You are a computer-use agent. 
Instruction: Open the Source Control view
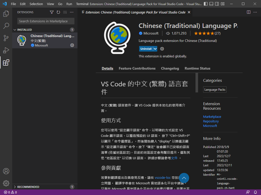point(6,38)
